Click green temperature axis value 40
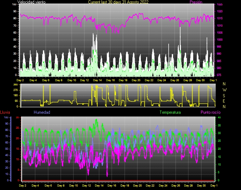This screenshot has height=190, width=241. [219, 118]
